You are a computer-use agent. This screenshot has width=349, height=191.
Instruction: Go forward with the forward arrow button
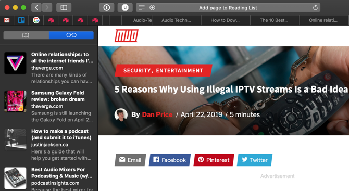47,8
